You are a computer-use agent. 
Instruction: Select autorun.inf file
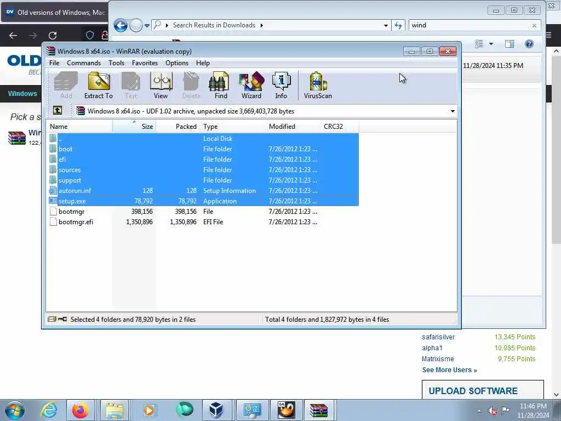click(x=203, y=190)
